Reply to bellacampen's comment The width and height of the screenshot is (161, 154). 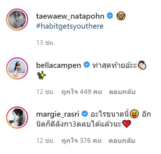[x=122, y=92]
